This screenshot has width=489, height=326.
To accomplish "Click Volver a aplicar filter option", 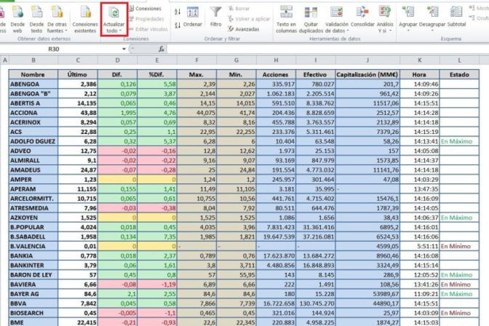I will pos(249,19).
